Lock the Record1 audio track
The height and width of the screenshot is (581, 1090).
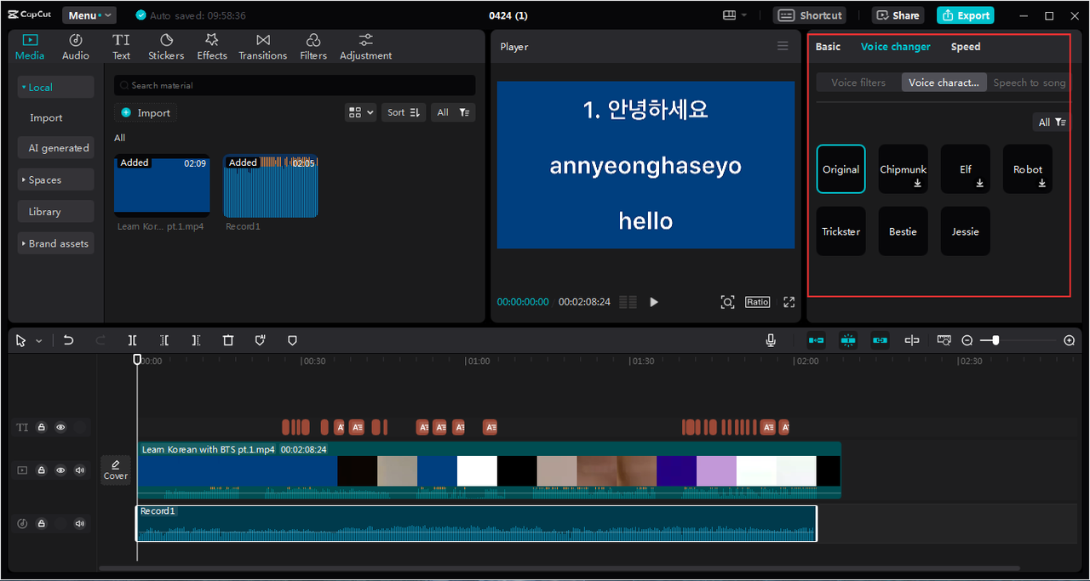(41, 524)
